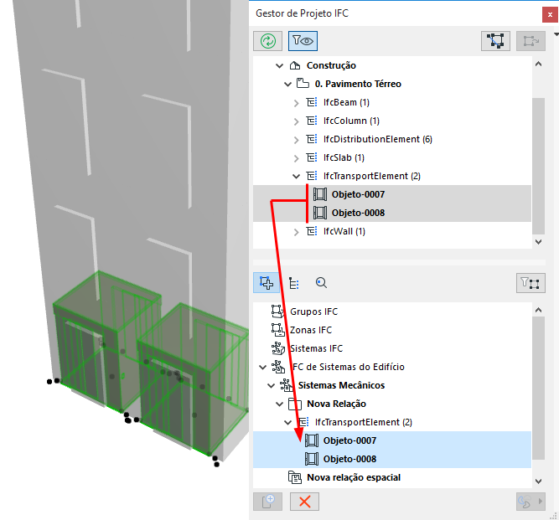Image resolution: width=559 pixels, height=520 pixels.
Task: Click the green refresh/update icon
Action: [x=267, y=41]
